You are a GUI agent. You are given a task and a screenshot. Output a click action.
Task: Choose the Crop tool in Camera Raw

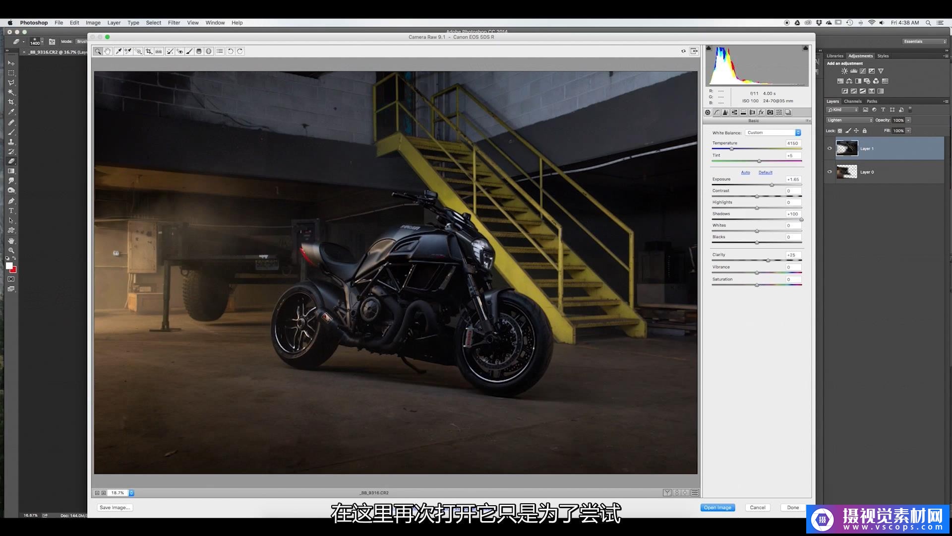click(149, 51)
